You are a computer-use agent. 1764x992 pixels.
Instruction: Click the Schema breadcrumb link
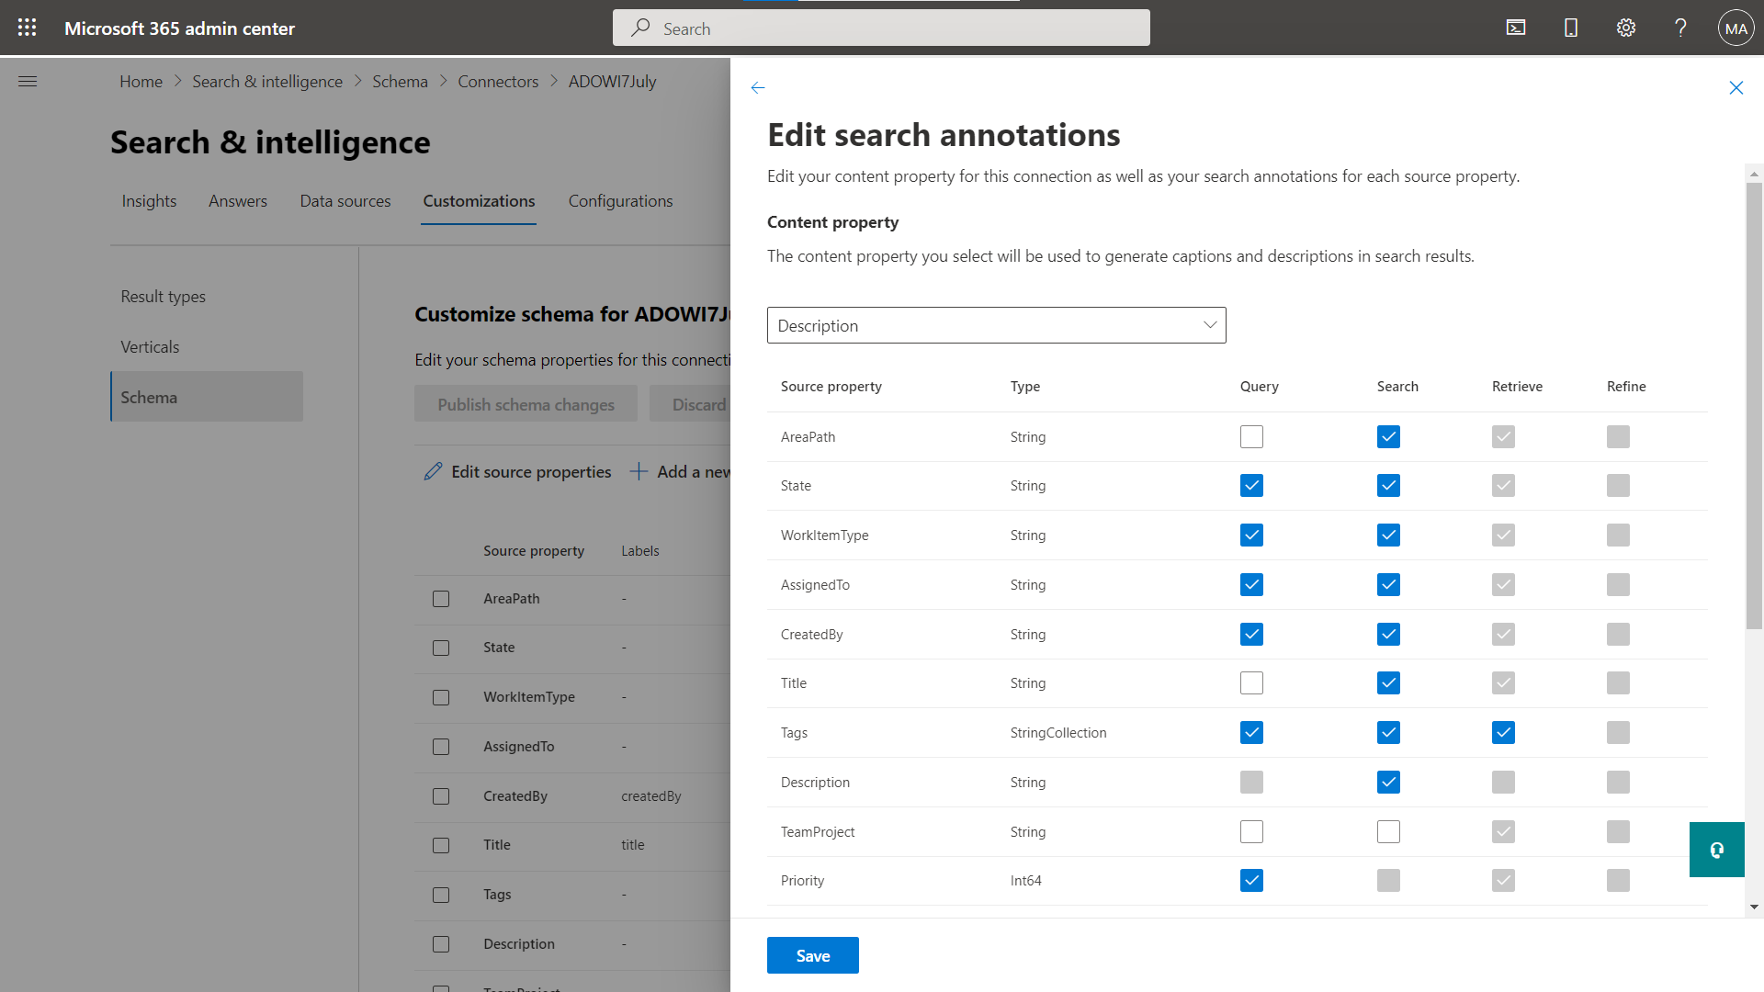(x=400, y=81)
